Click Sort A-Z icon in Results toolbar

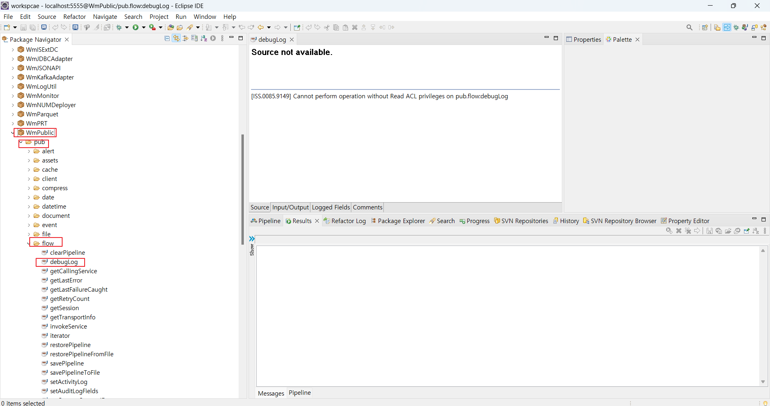pyautogui.click(x=756, y=231)
